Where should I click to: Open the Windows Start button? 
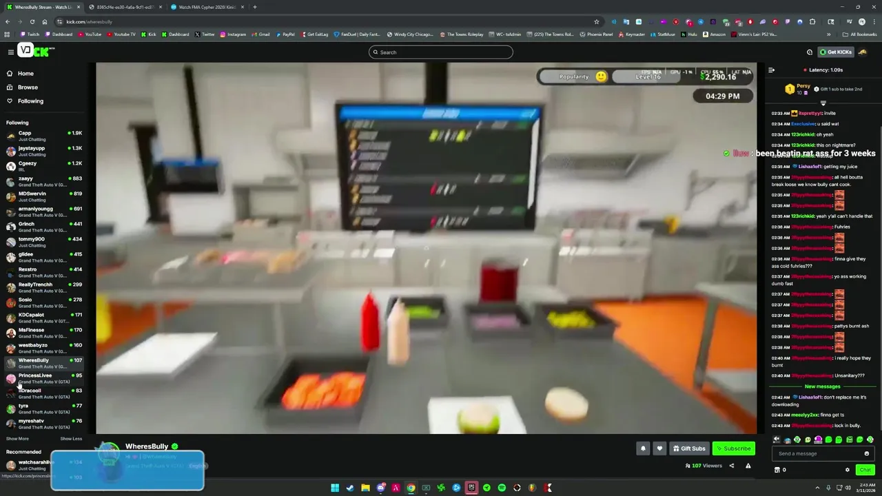coord(335,488)
